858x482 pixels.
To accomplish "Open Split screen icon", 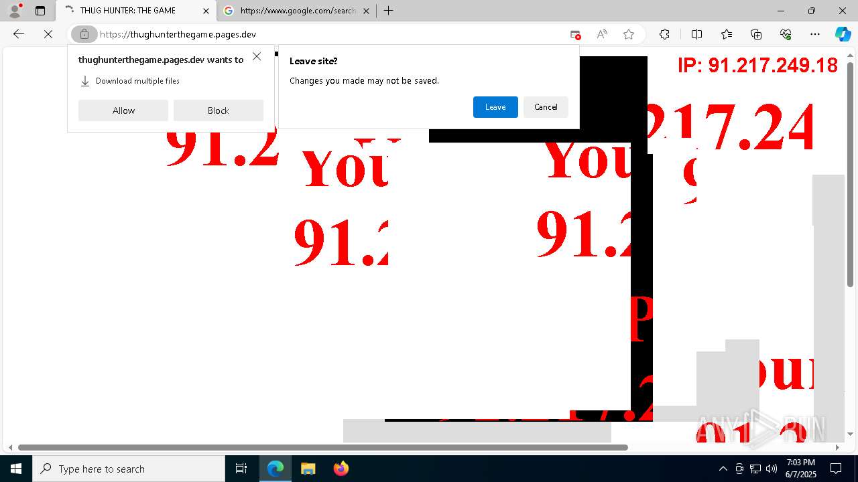I will (696, 34).
